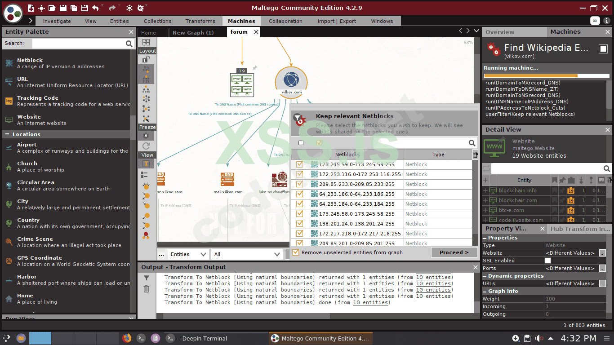Collapse the Graph info section

(485, 292)
